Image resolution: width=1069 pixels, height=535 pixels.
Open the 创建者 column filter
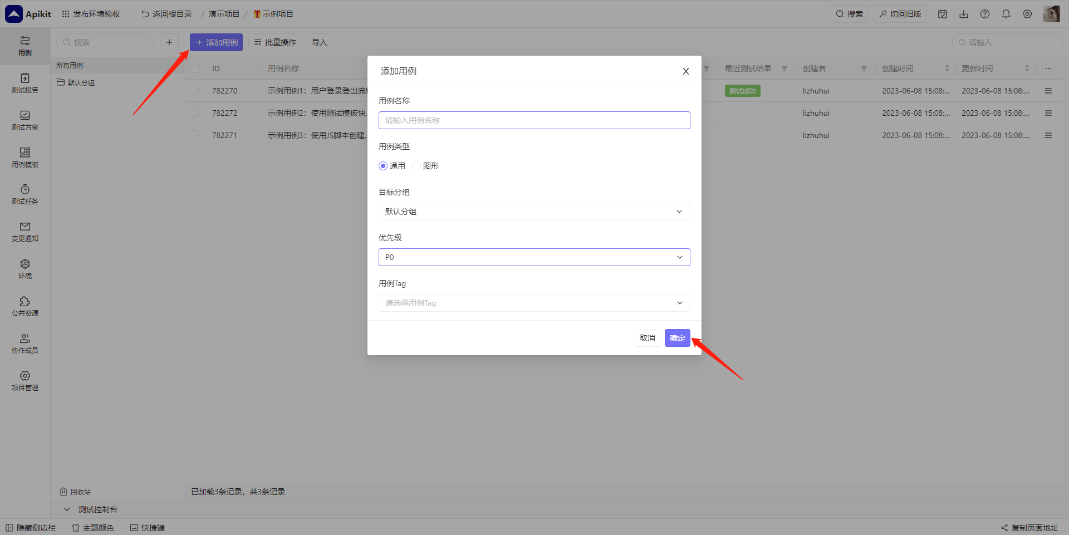point(864,68)
